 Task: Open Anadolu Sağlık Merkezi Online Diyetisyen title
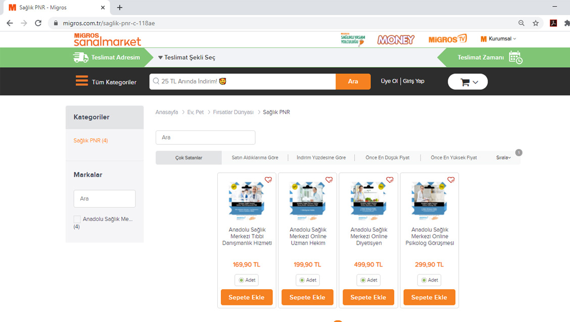click(x=369, y=237)
